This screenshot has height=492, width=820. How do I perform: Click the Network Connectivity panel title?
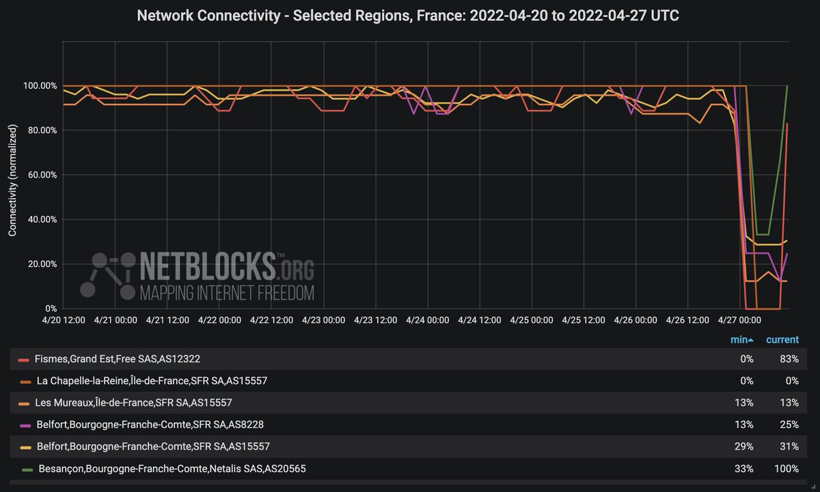tap(409, 14)
